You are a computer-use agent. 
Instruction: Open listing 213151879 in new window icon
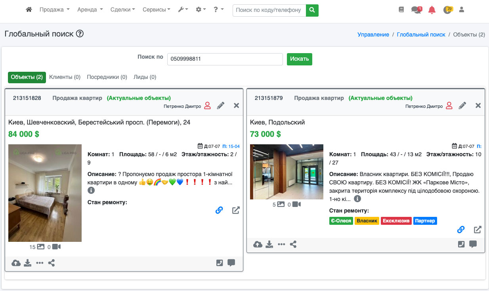tap(478, 230)
